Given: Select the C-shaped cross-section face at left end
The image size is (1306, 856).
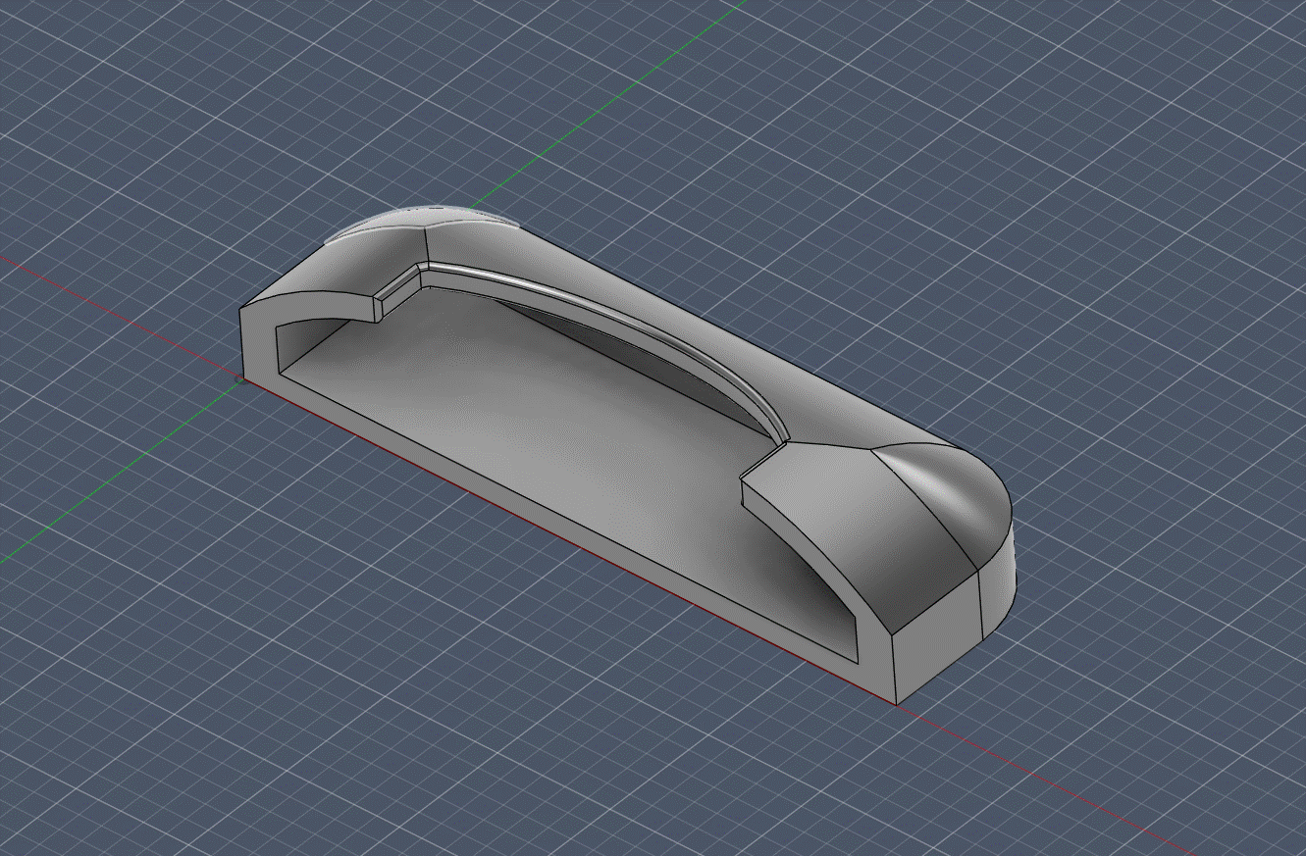Looking at the screenshot, I should tap(261, 343).
